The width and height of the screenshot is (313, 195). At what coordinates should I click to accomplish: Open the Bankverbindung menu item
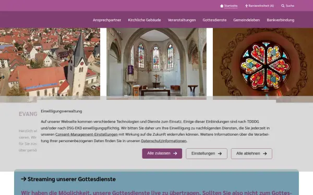pyautogui.click(x=281, y=20)
